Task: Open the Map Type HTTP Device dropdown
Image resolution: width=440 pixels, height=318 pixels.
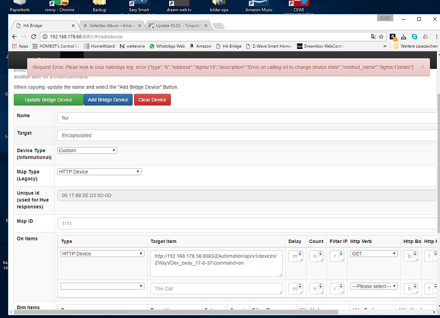Action: [x=99, y=172]
